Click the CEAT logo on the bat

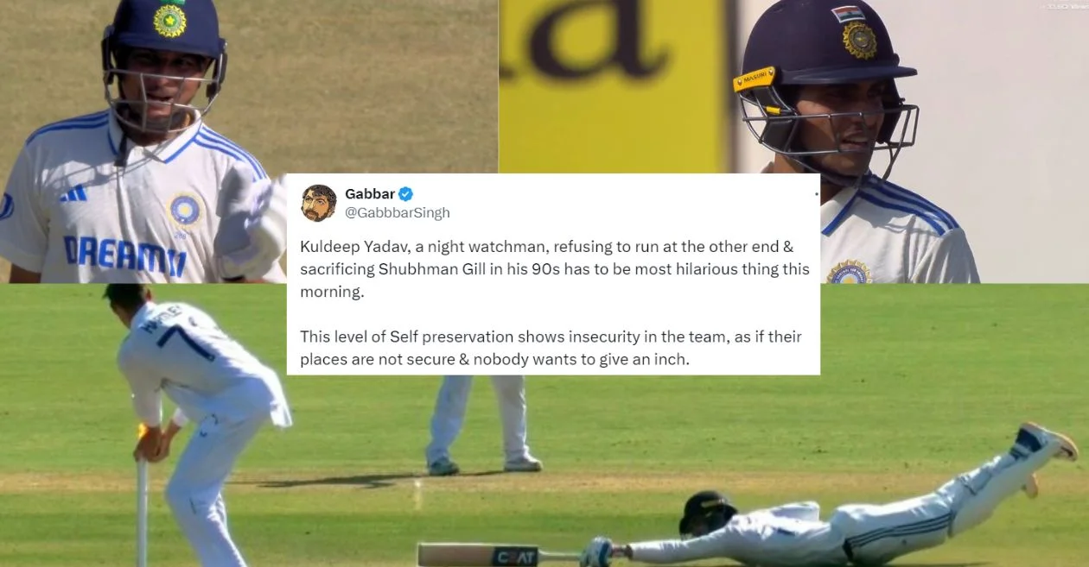coord(516,557)
